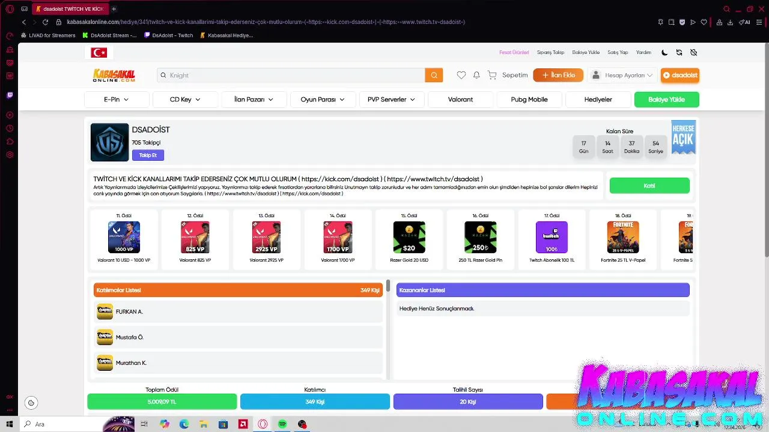769x432 pixels.
Task: Expand the CD Key dropdown menu
Action: 185,100
